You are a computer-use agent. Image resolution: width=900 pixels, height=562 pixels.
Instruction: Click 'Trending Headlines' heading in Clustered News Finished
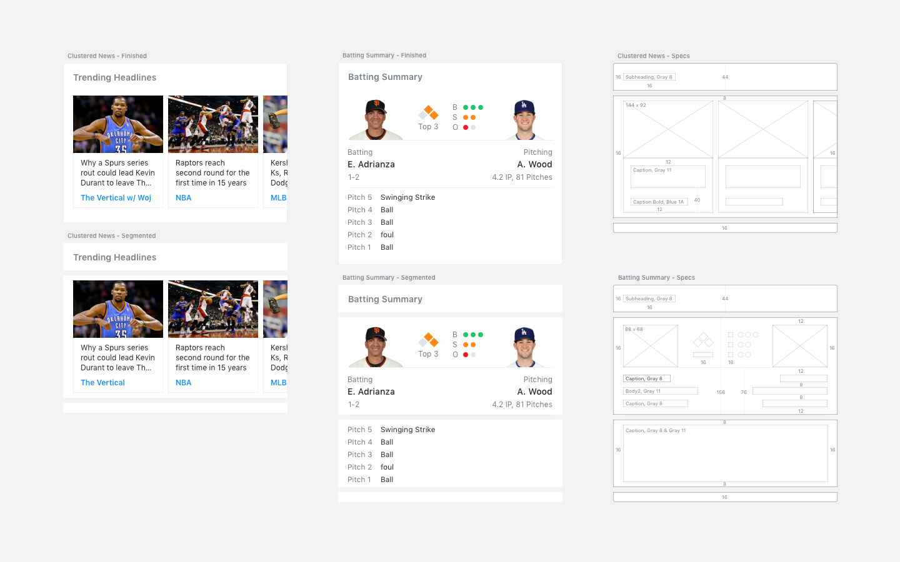pyautogui.click(x=114, y=77)
